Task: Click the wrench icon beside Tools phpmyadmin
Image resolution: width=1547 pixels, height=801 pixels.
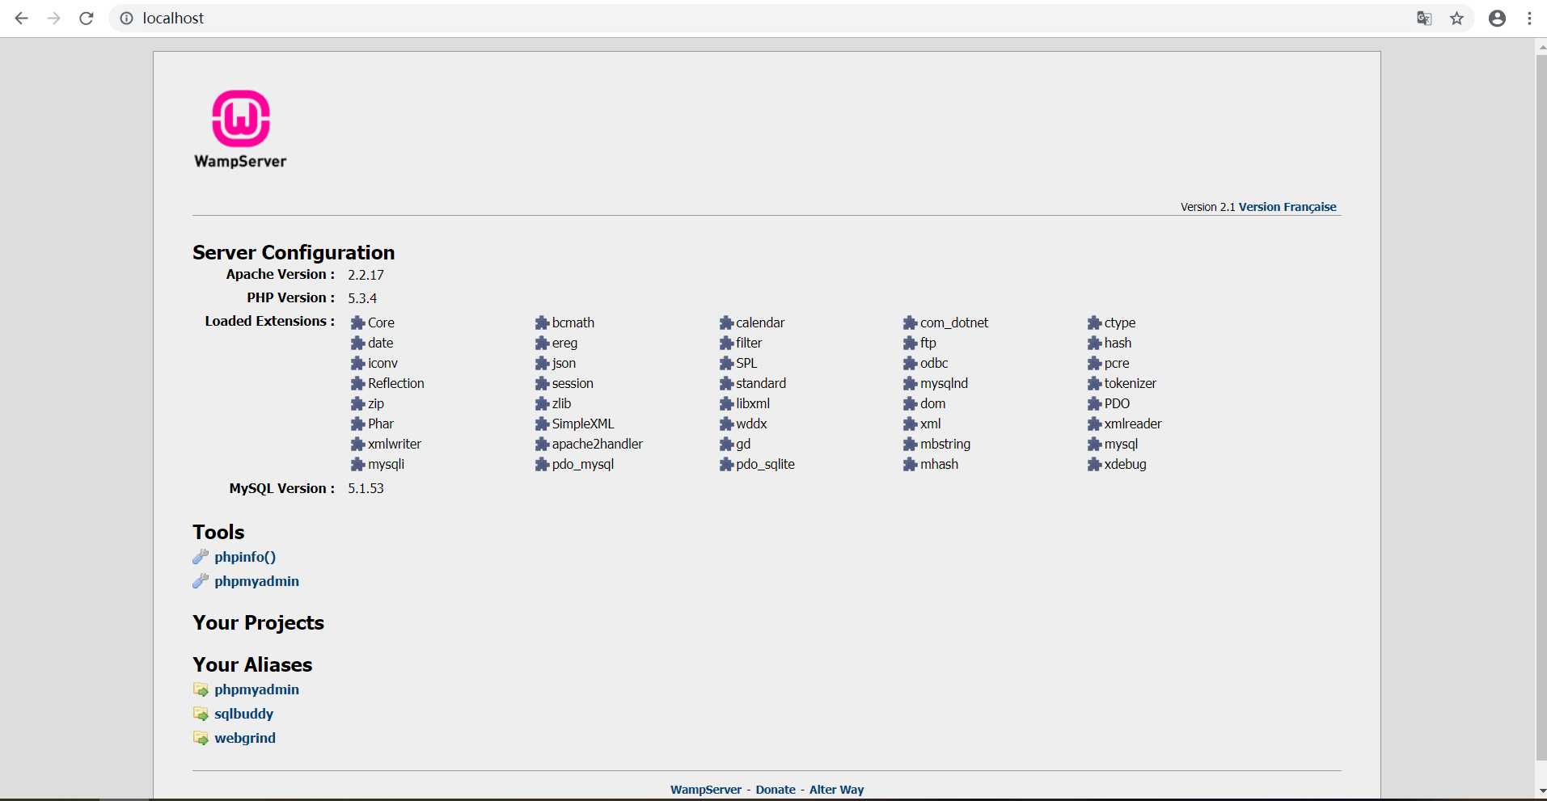Action: click(x=201, y=581)
